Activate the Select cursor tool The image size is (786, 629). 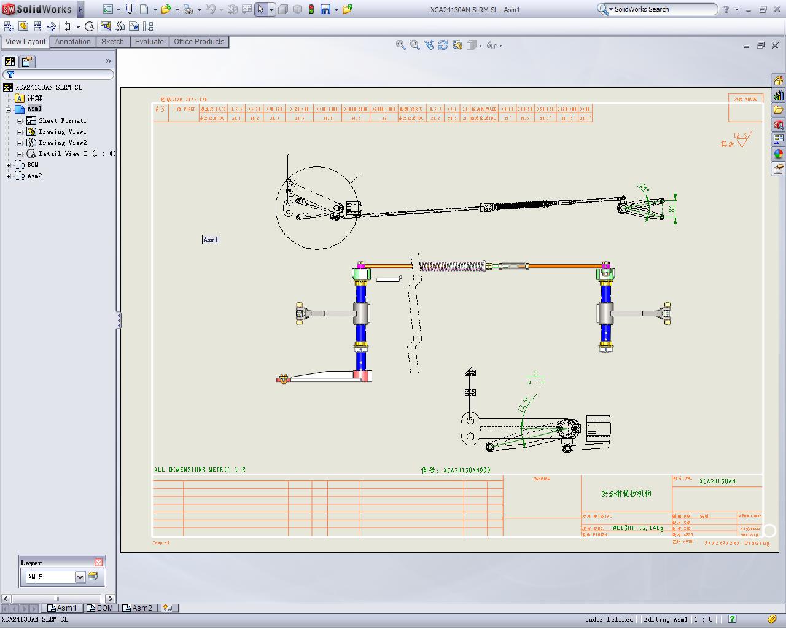pyautogui.click(x=261, y=9)
